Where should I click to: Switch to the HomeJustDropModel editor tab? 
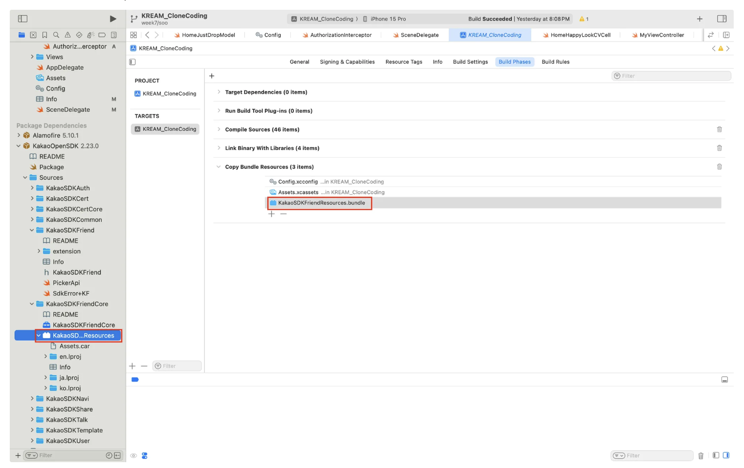click(204, 35)
